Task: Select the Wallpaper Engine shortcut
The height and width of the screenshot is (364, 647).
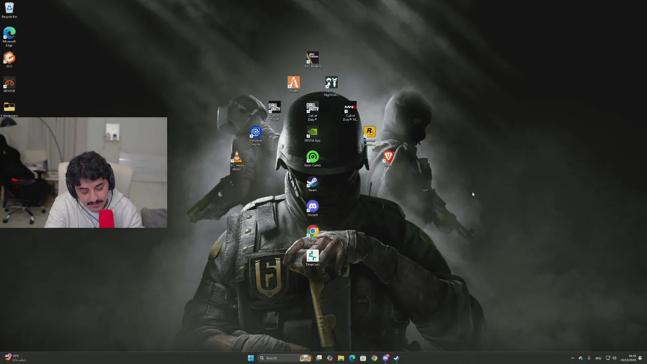Action: tap(256, 136)
